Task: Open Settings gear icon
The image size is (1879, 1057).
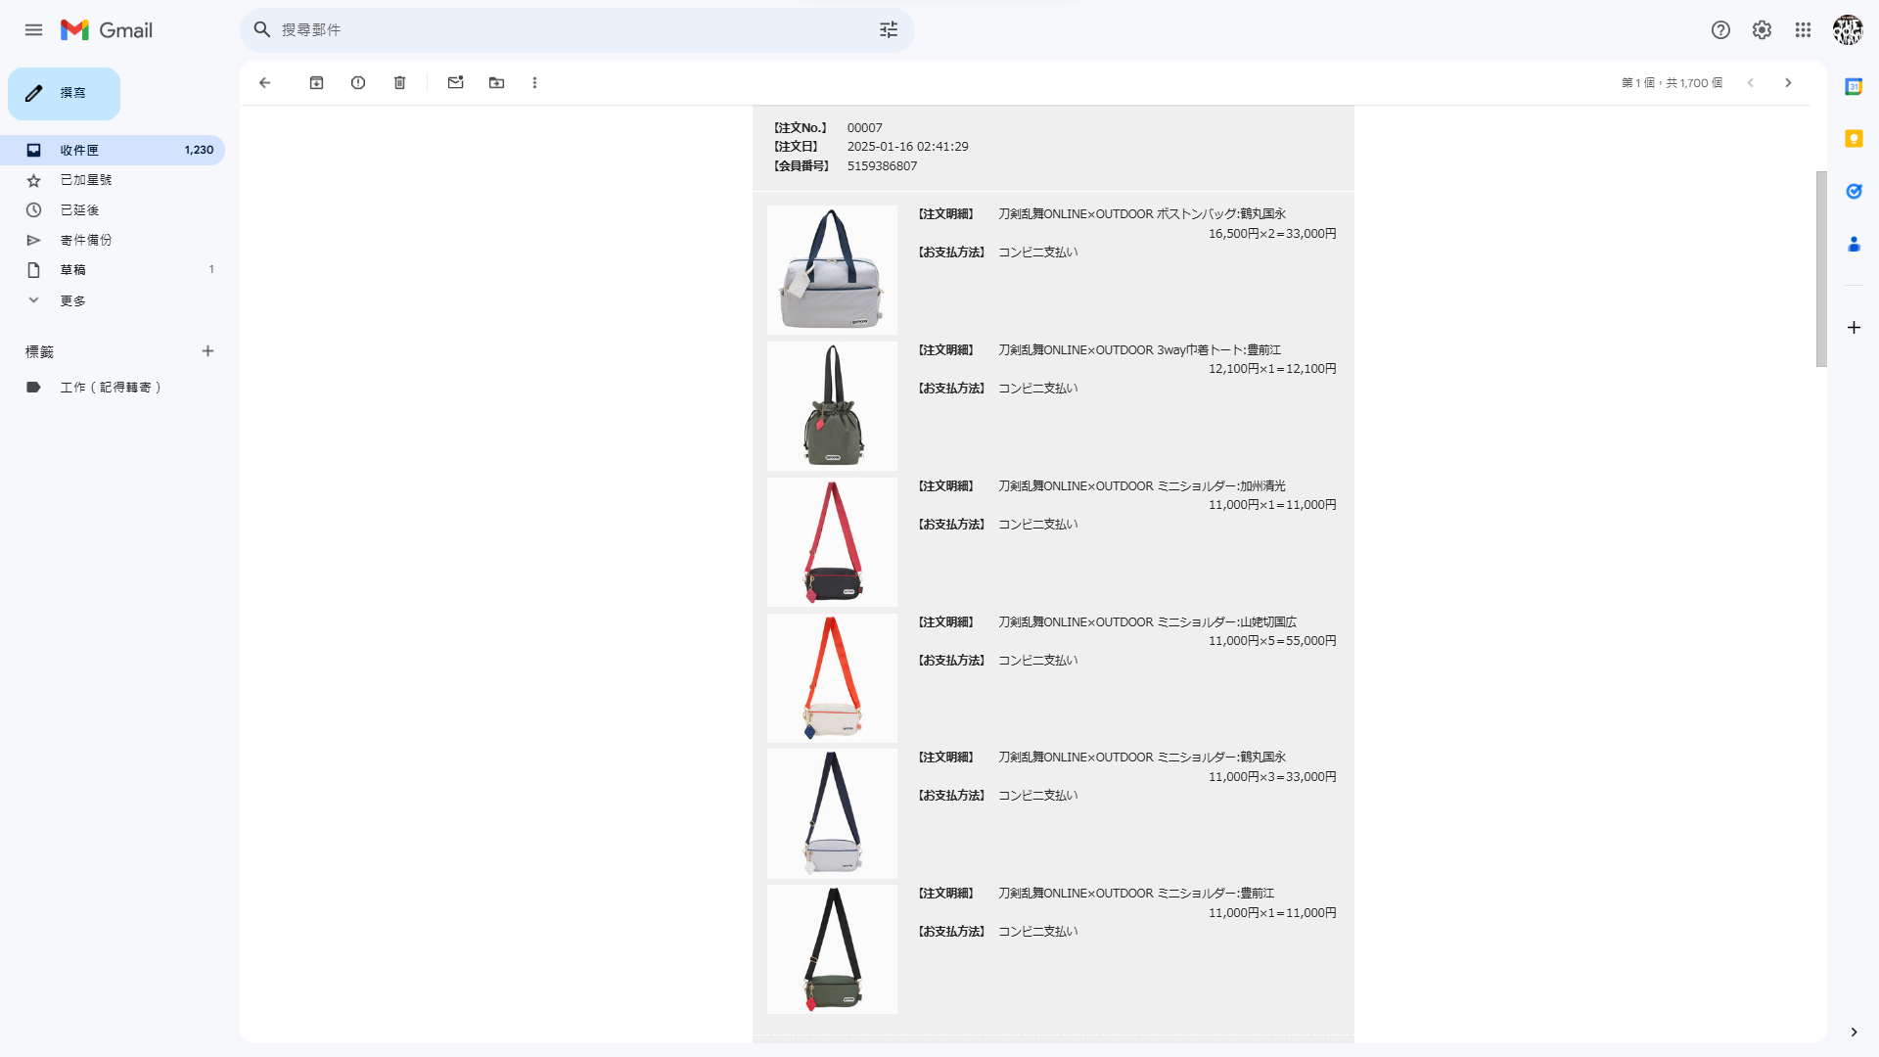Action: [1762, 30]
